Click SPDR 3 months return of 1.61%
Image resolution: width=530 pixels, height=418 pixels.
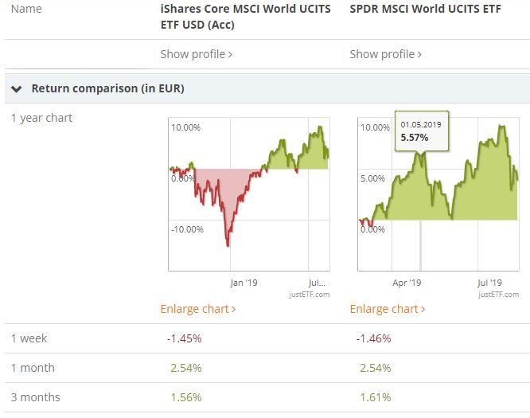pos(373,397)
